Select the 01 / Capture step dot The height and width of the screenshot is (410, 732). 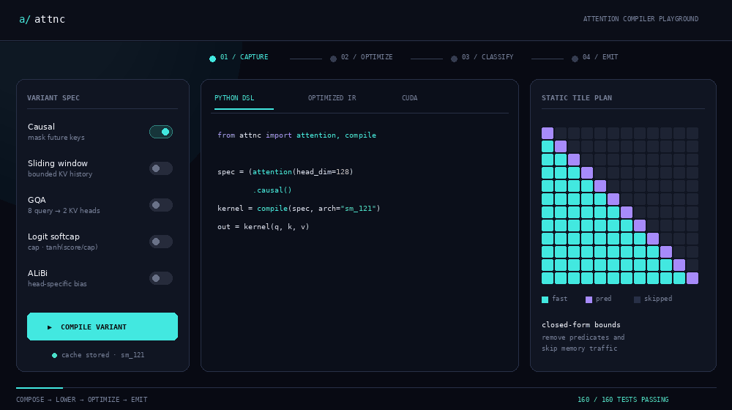212,59
